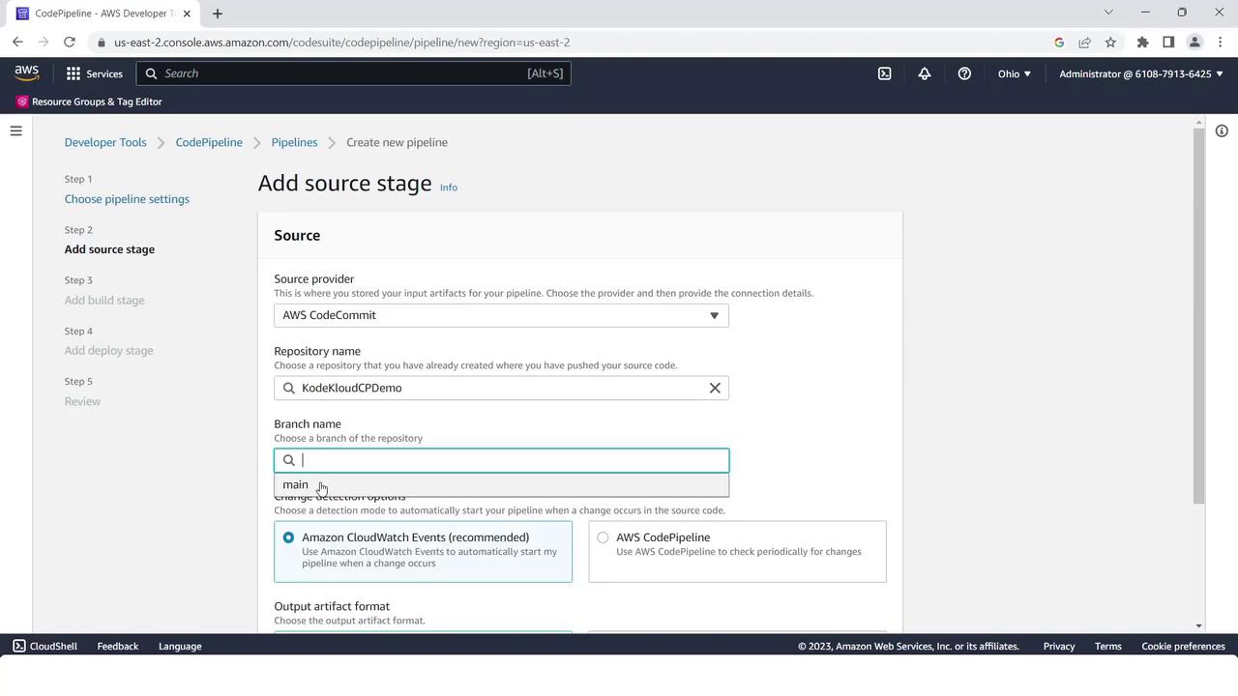Viewport: 1238px width, 696px height.
Task: Open the Source provider dropdown
Action: [501, 315]
